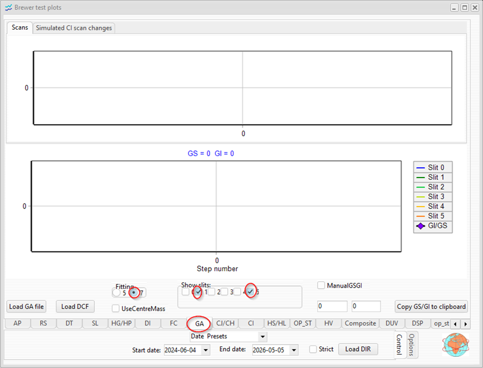483x368 pixels.
Task: Click the GS = 0 GI = 0 title
Action: point(211,154)
